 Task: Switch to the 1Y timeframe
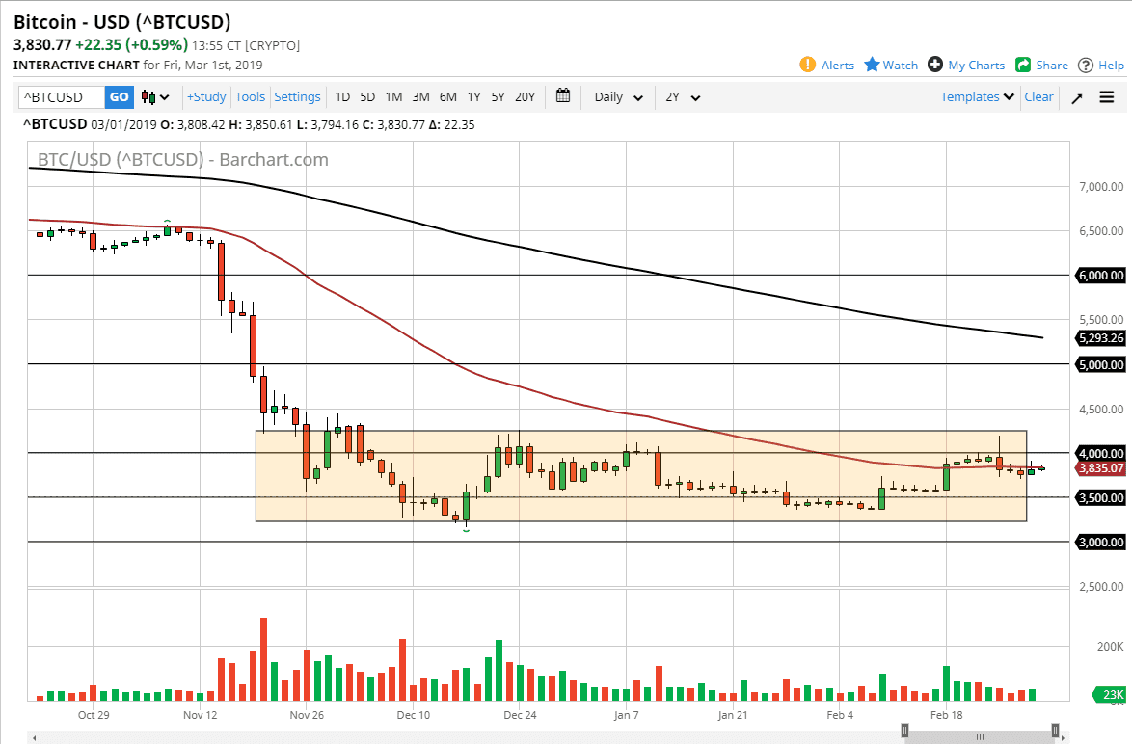473,96
